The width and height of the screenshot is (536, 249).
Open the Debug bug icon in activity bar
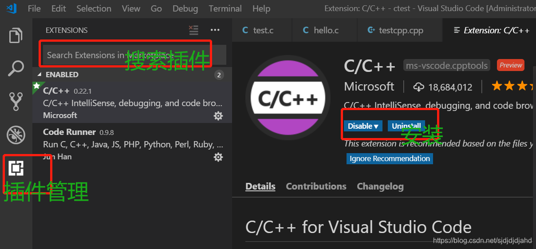16,135
